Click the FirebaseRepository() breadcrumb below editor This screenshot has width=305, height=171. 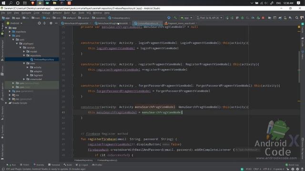[107, 161]
